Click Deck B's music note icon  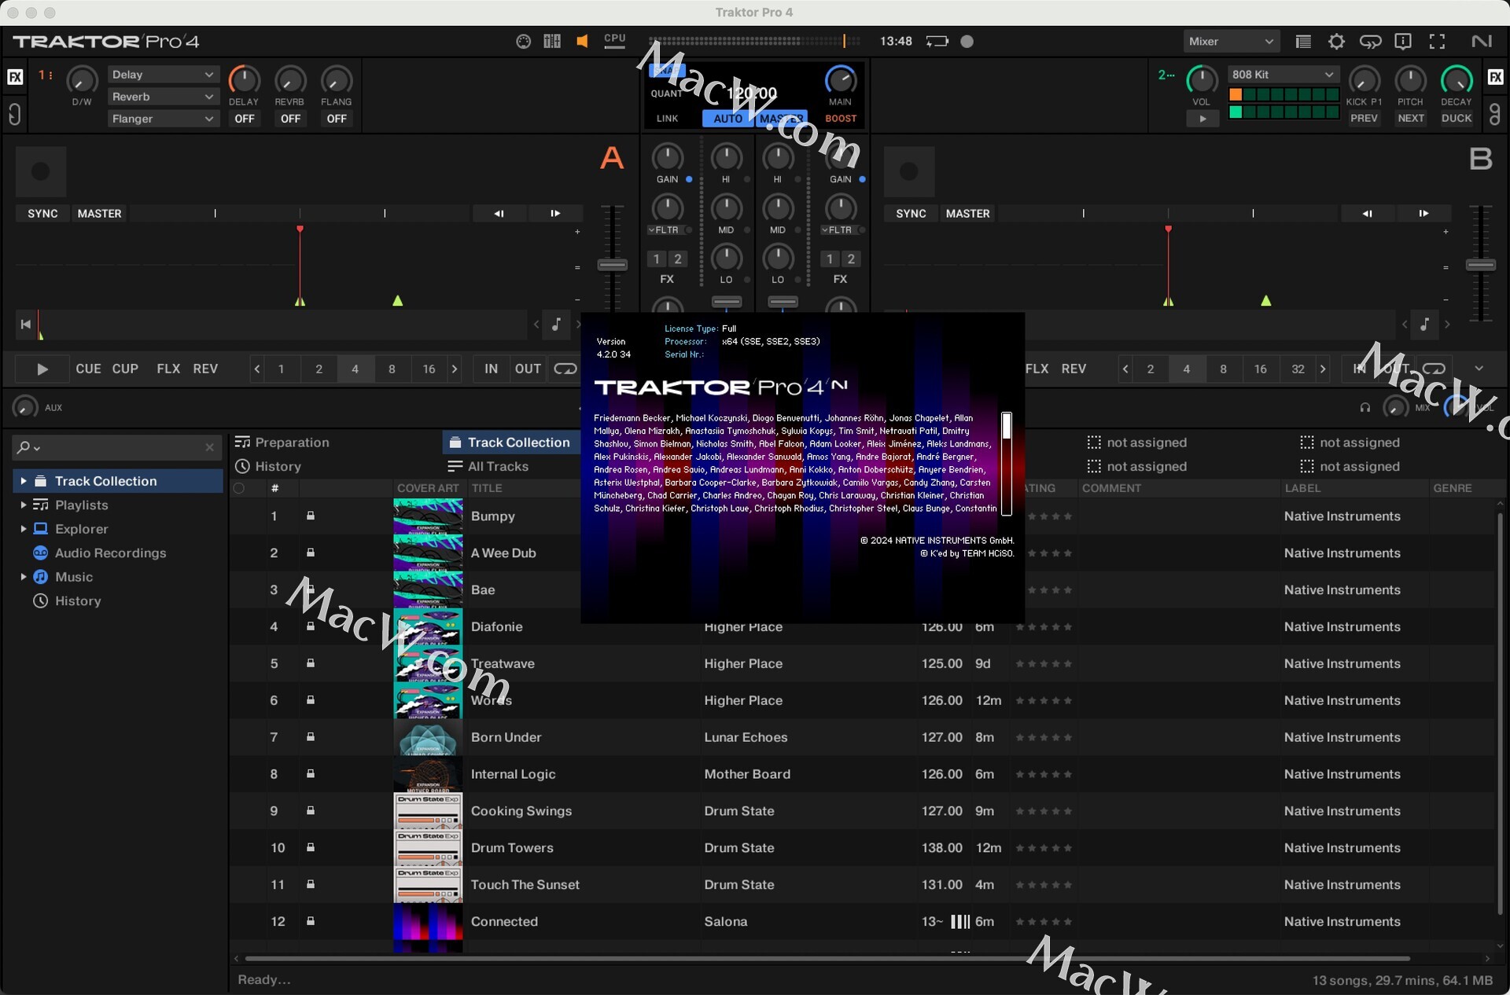(1425, 324)
